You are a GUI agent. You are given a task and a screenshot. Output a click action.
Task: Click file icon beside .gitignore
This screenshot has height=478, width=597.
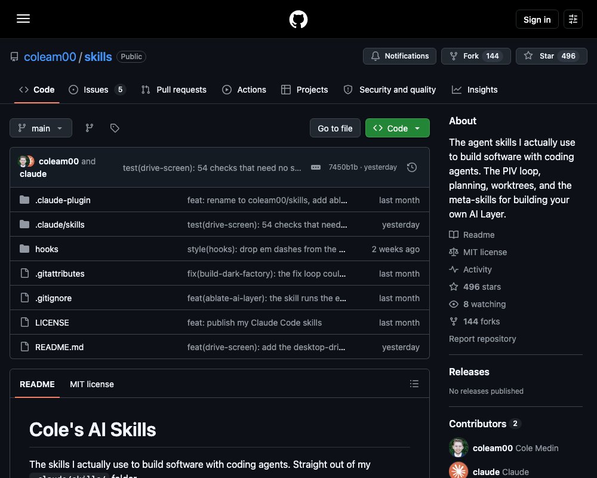click(24, 298)
